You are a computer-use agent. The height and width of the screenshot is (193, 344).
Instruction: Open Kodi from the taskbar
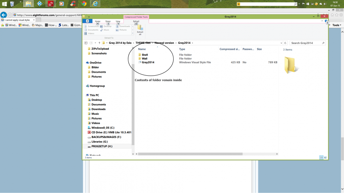point(39,4)
